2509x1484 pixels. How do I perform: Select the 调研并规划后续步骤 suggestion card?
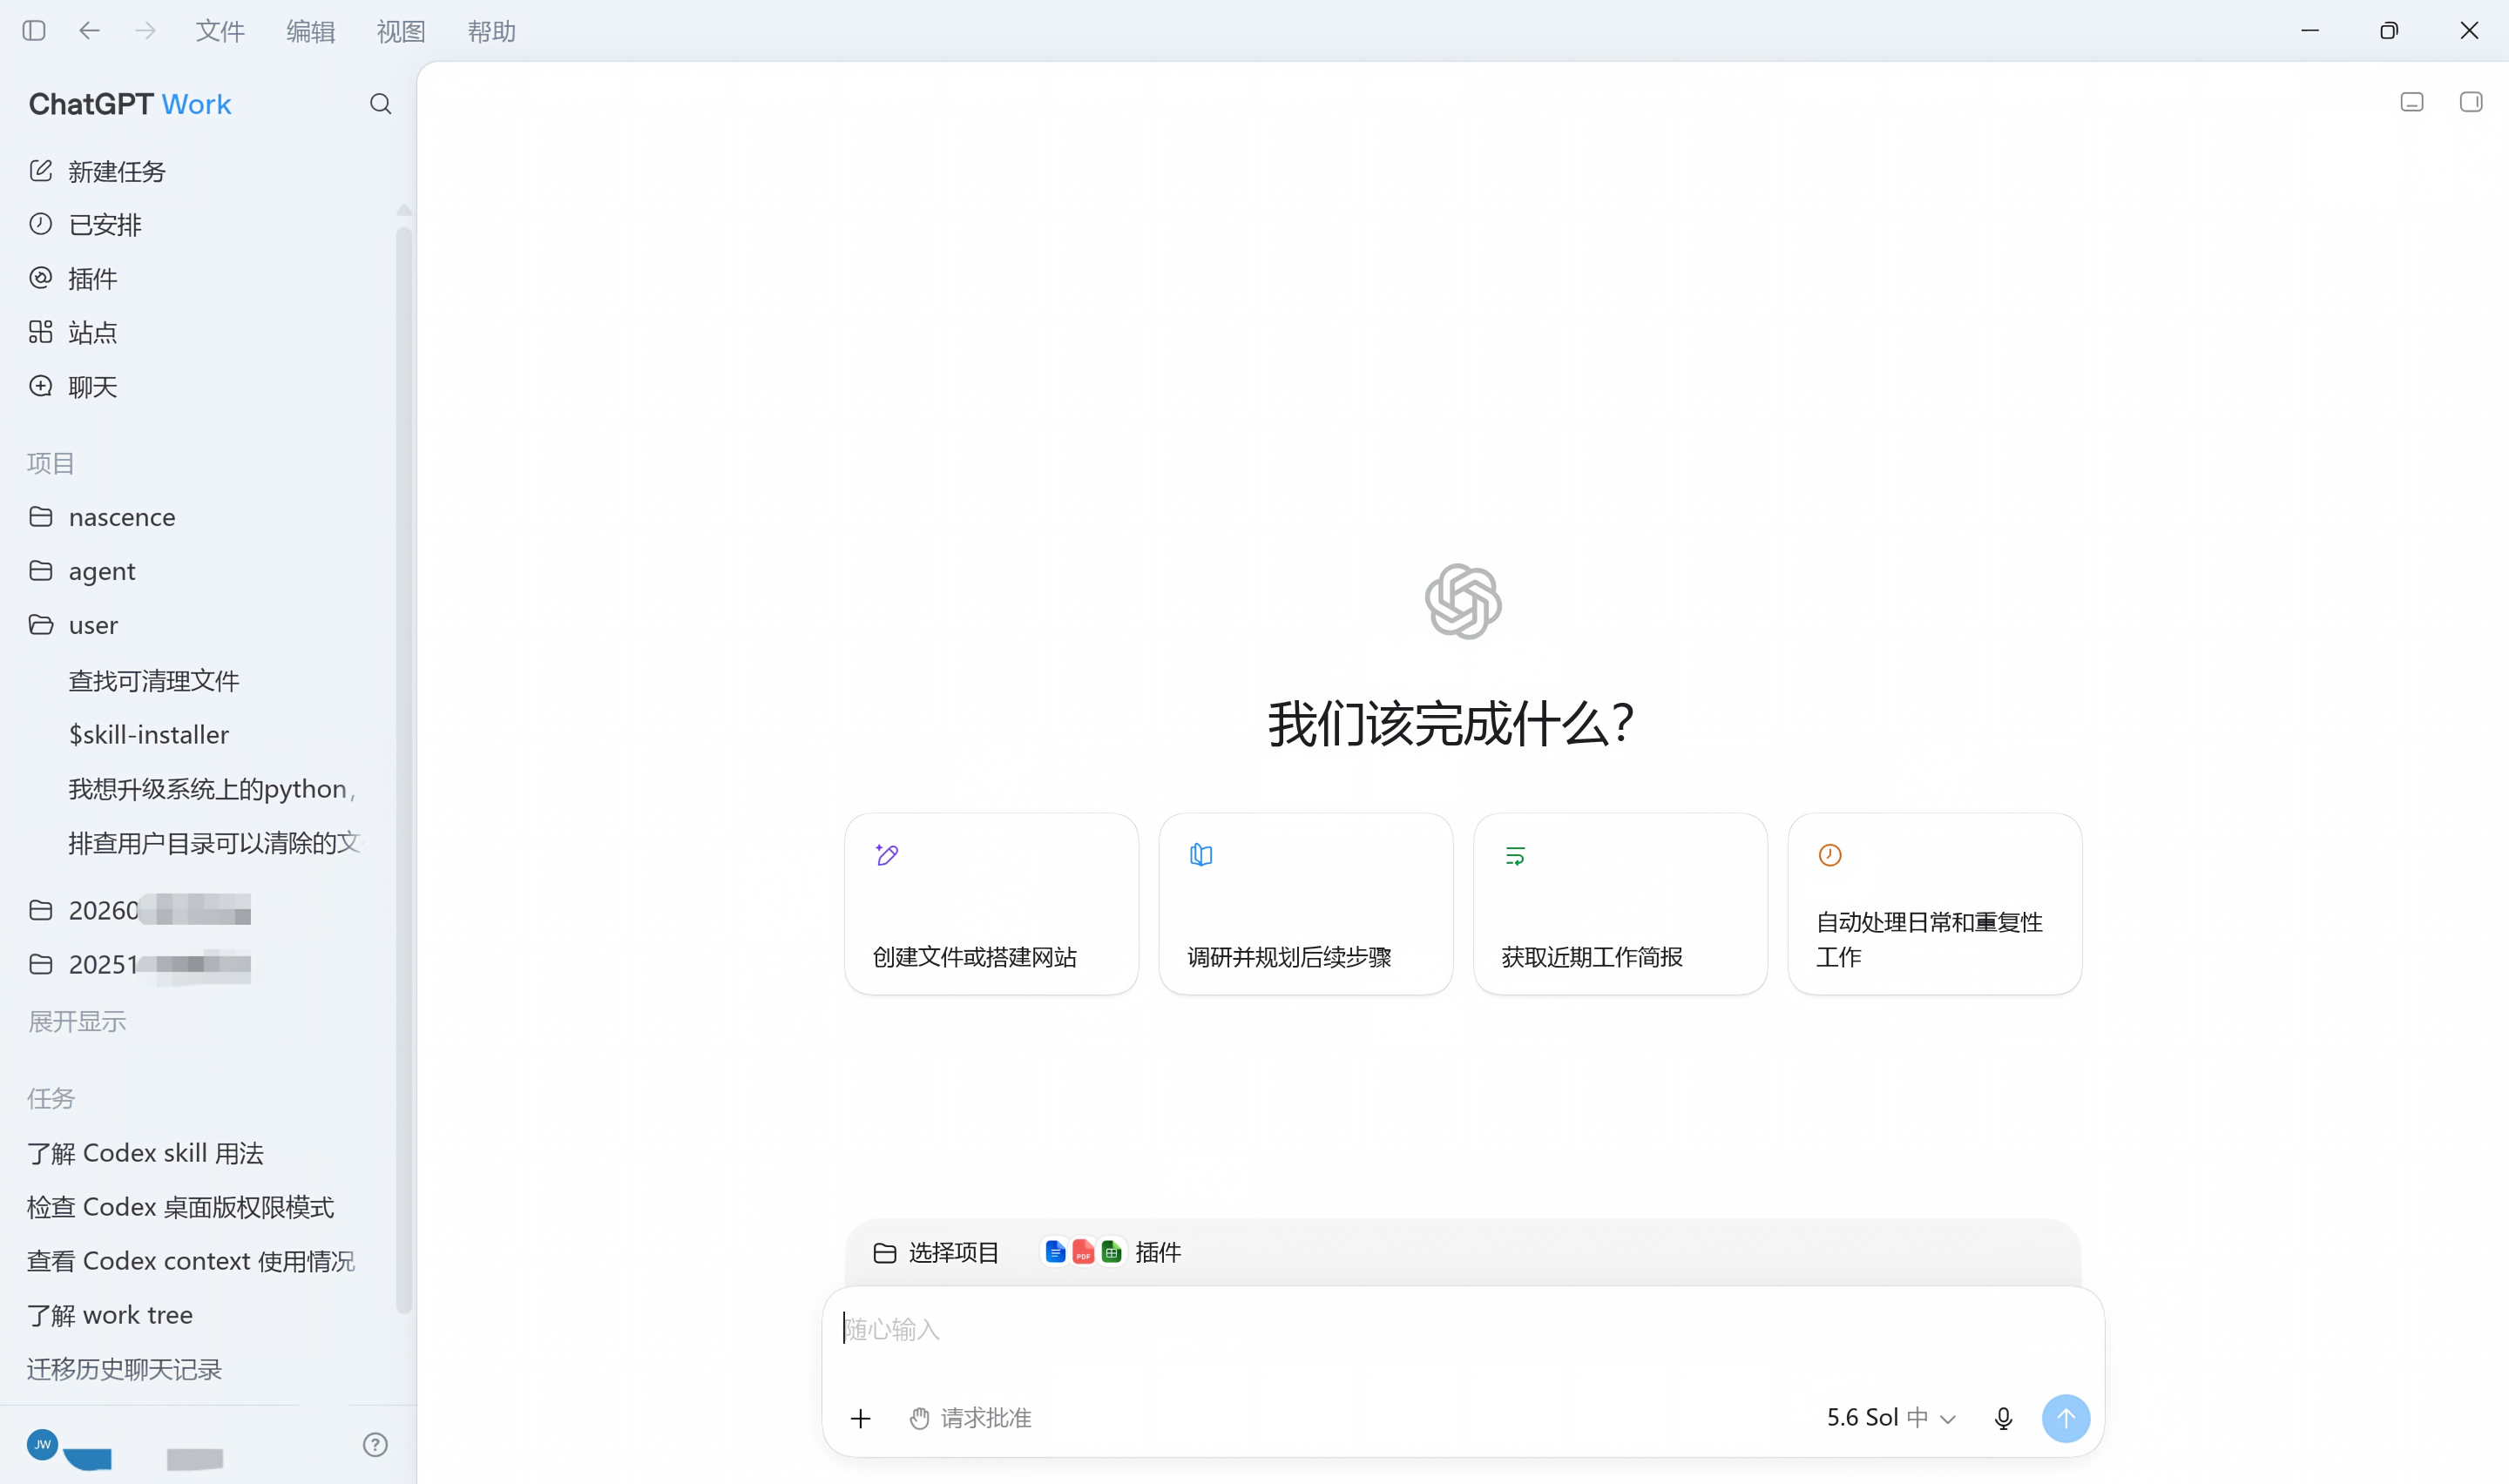pyautogui.click(x=1306, y=904)
